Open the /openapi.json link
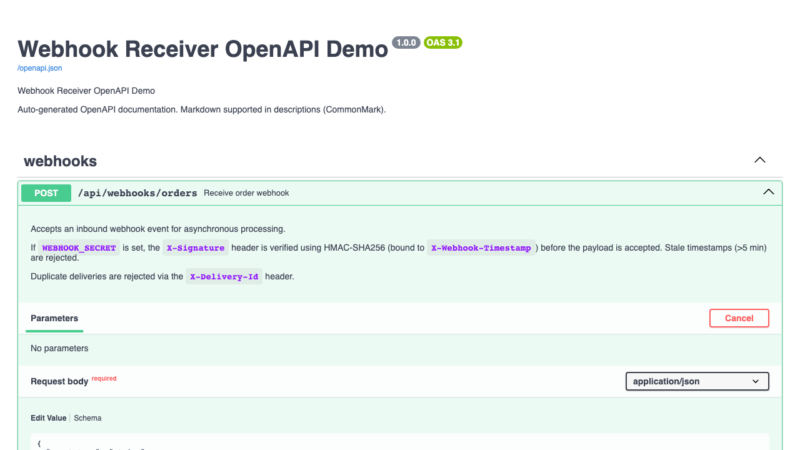 [x=39, y=68]
